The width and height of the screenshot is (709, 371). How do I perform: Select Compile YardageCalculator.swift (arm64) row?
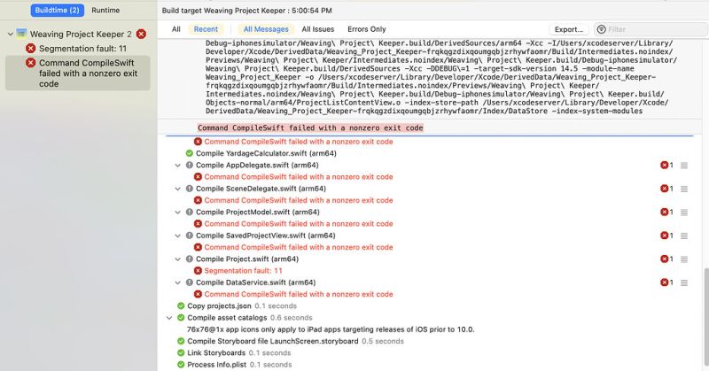(266, 154)
